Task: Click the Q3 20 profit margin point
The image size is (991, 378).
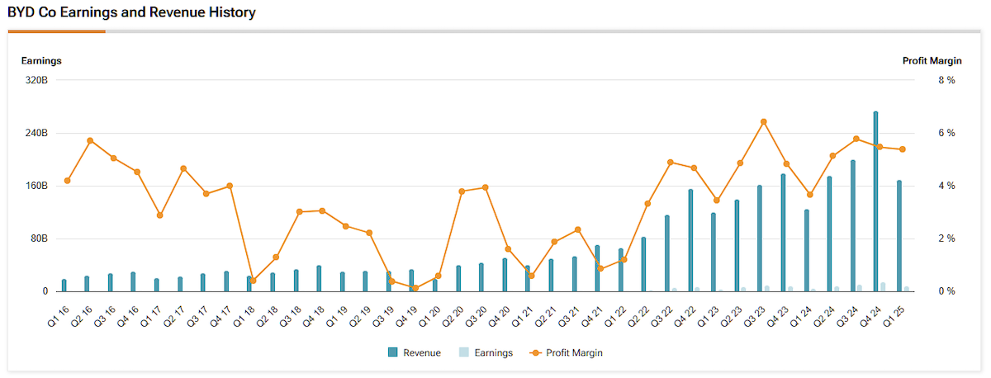Action: tap(486, 187)
